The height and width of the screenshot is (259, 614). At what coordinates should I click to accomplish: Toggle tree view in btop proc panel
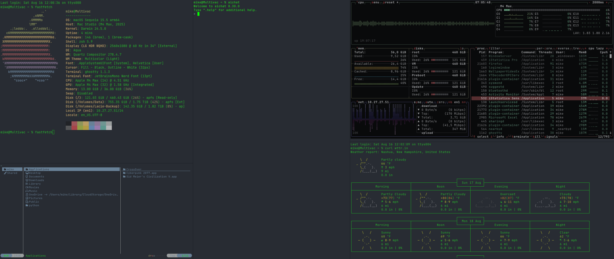coord(577,48)
